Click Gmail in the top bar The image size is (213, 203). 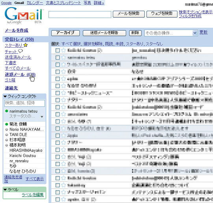pos(19,3)
